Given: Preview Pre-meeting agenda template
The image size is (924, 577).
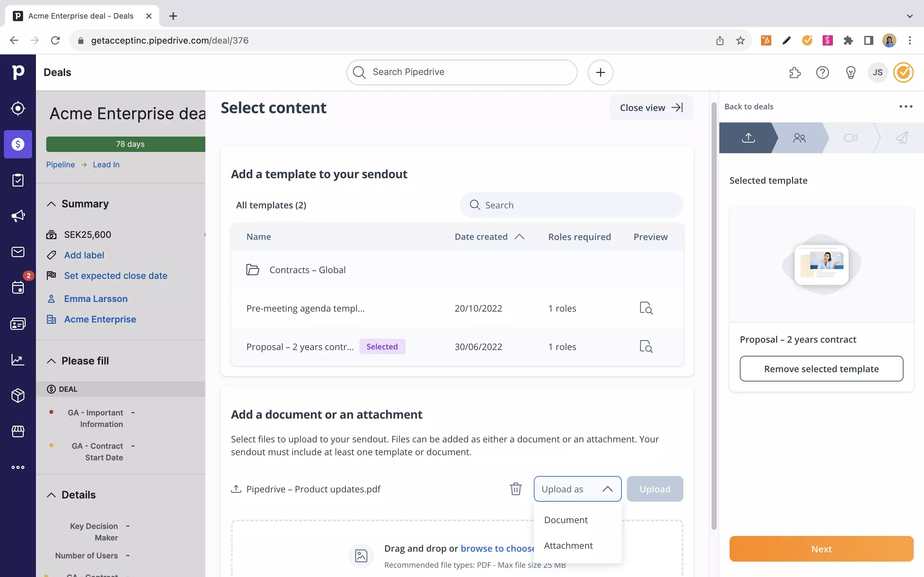Looking at the screenshot, I should [x=646, y=308].
